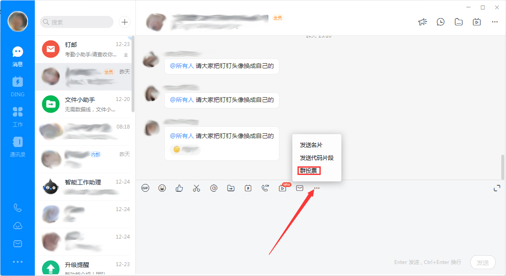Send a thumbs-up like sticker
The height and width of the screenshot is (276, 506).
pyautogui.click(x=179, y=188)
